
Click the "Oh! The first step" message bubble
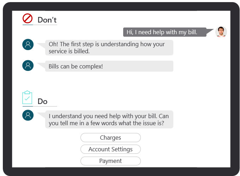[x=109, y=48]
